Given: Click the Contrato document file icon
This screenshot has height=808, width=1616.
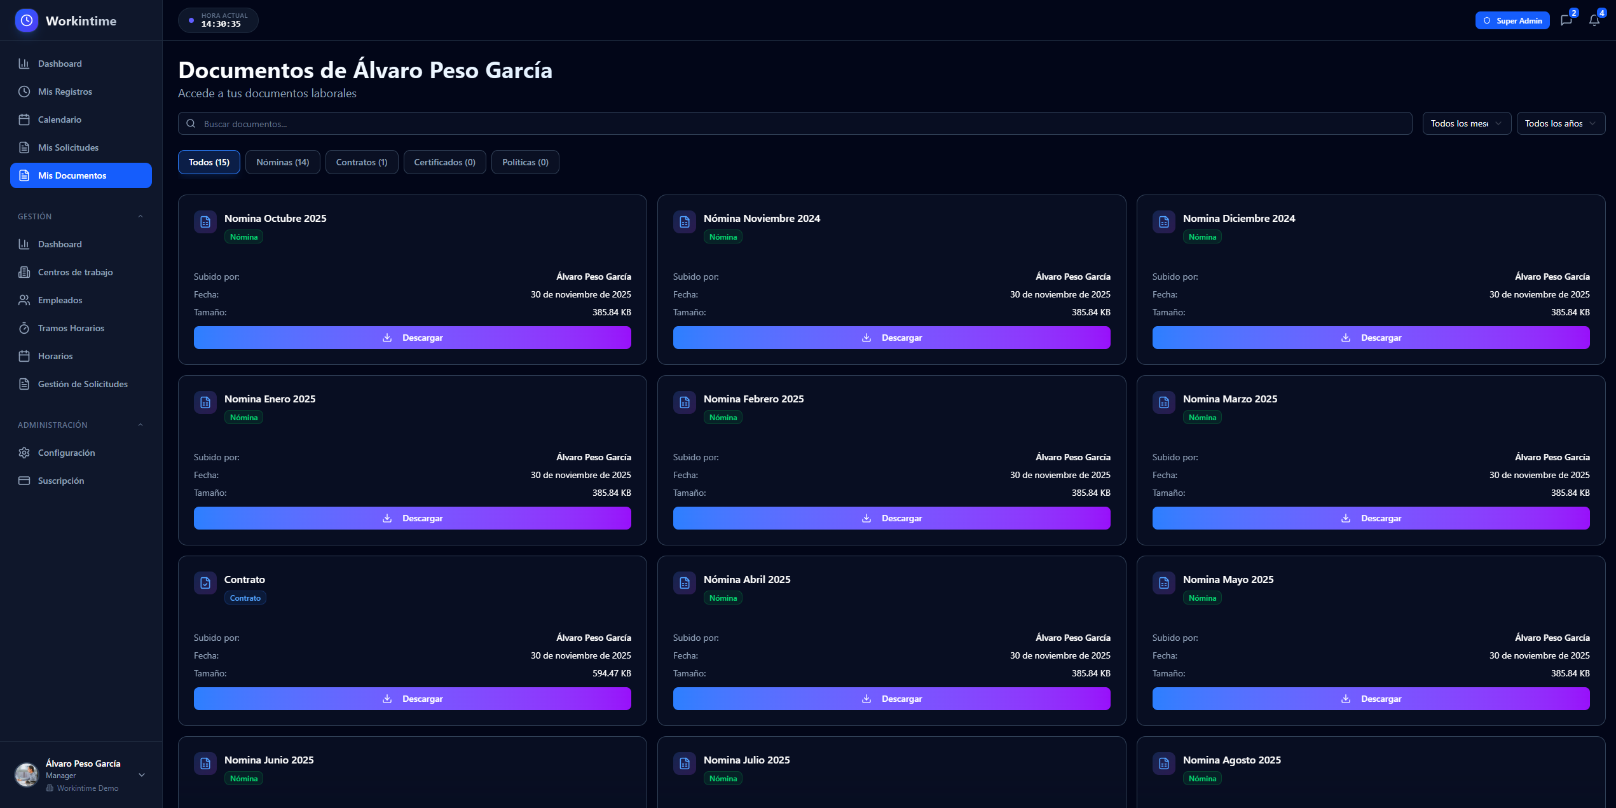Looking at the screenshot, I should [205, 583].
